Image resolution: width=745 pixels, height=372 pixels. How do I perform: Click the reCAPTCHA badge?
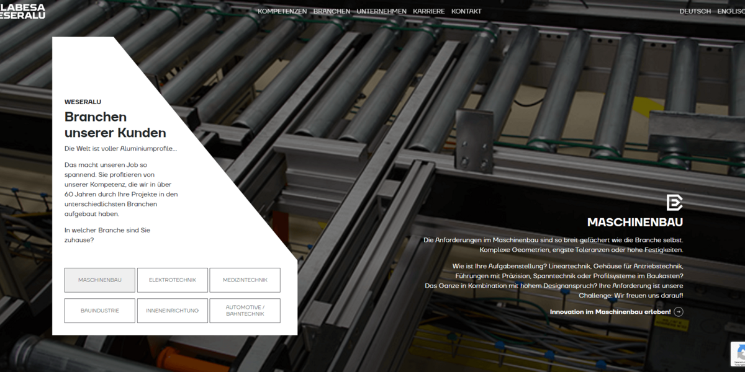(x=738, y=354)
